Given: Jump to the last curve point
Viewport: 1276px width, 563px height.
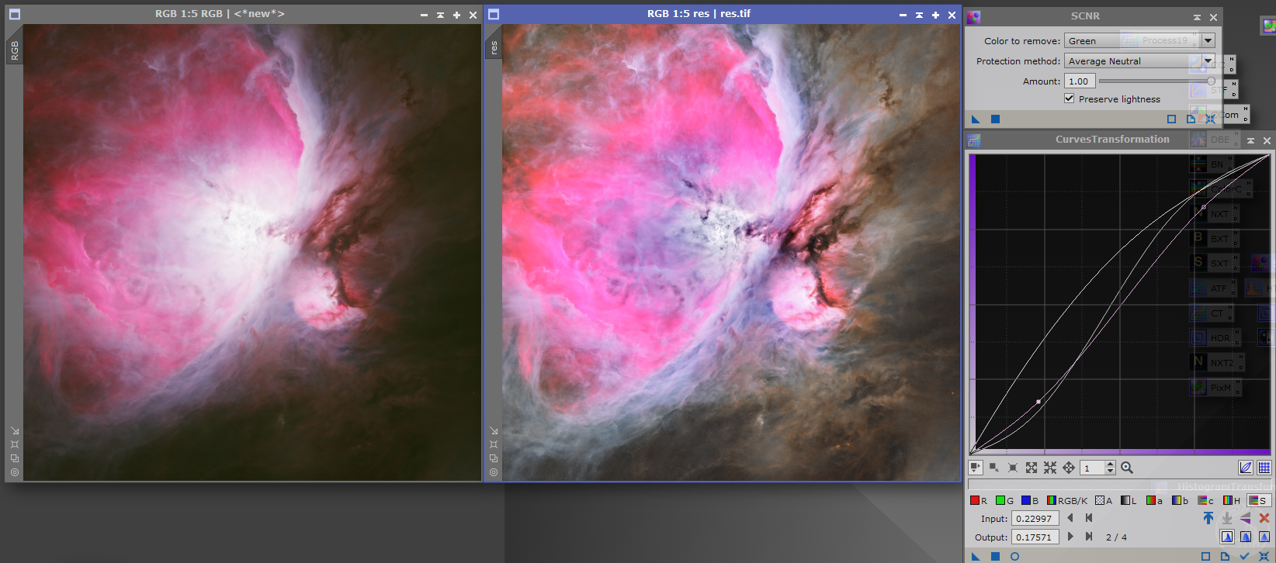Looking at the screenshot, I should tap(1089, 537).
